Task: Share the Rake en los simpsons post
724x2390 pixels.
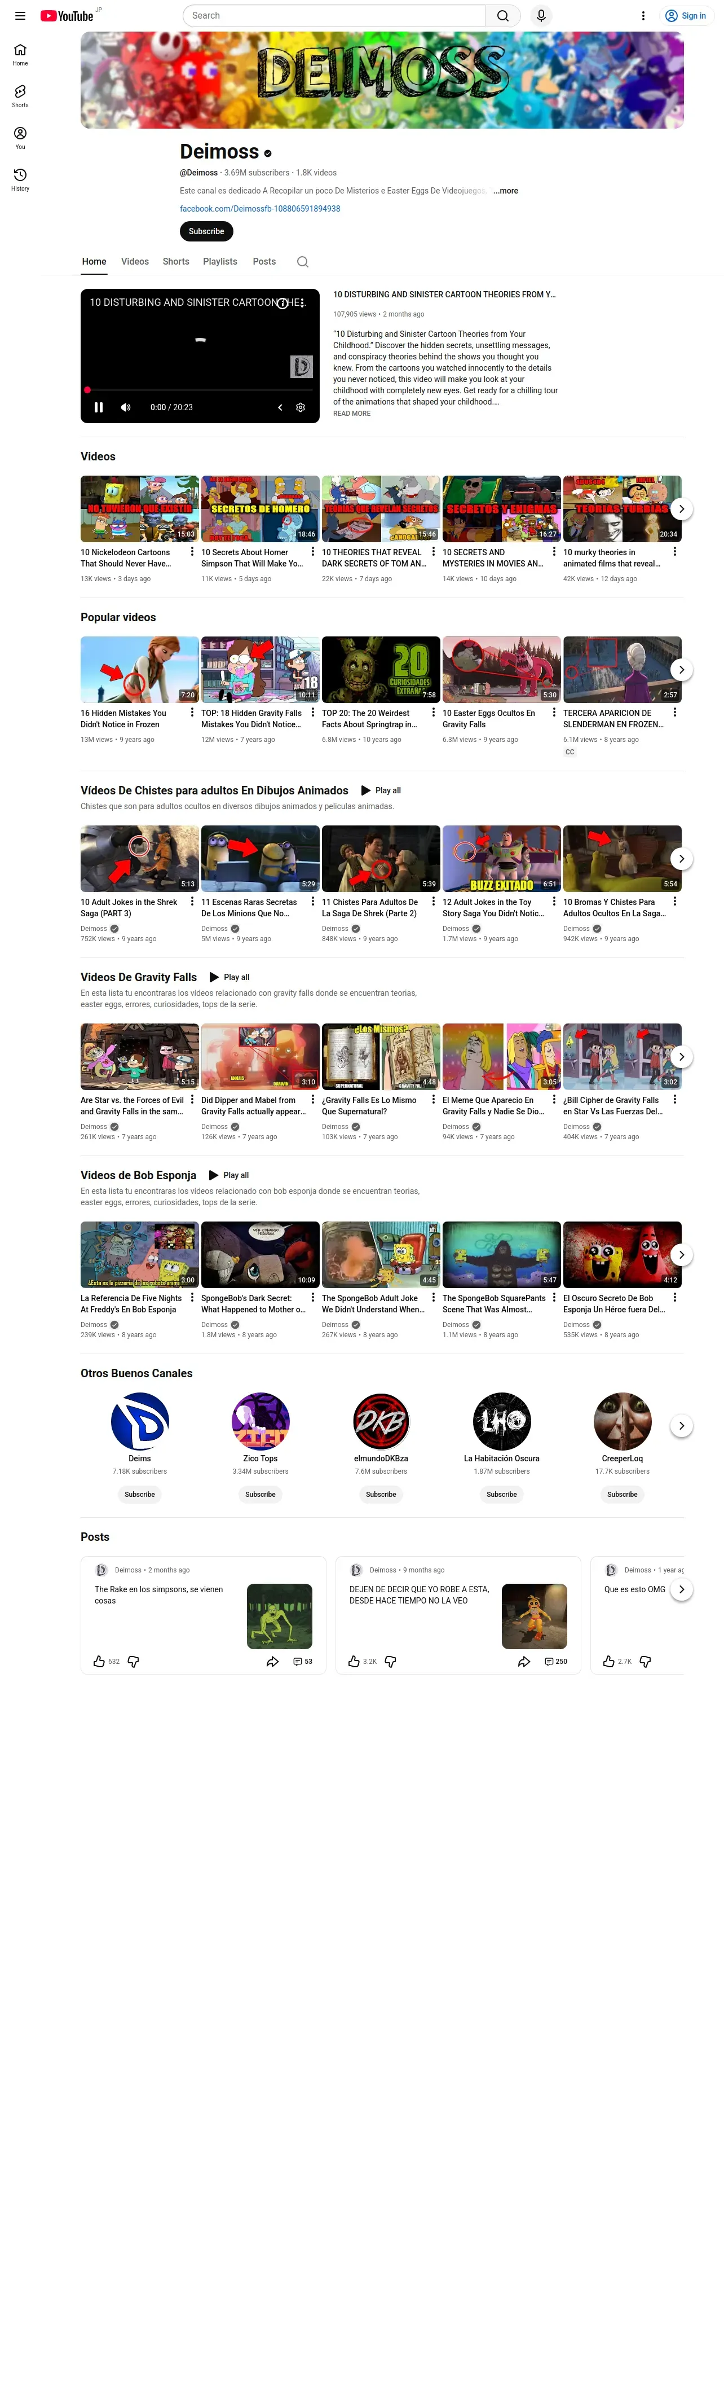Action: (272, 1662)
